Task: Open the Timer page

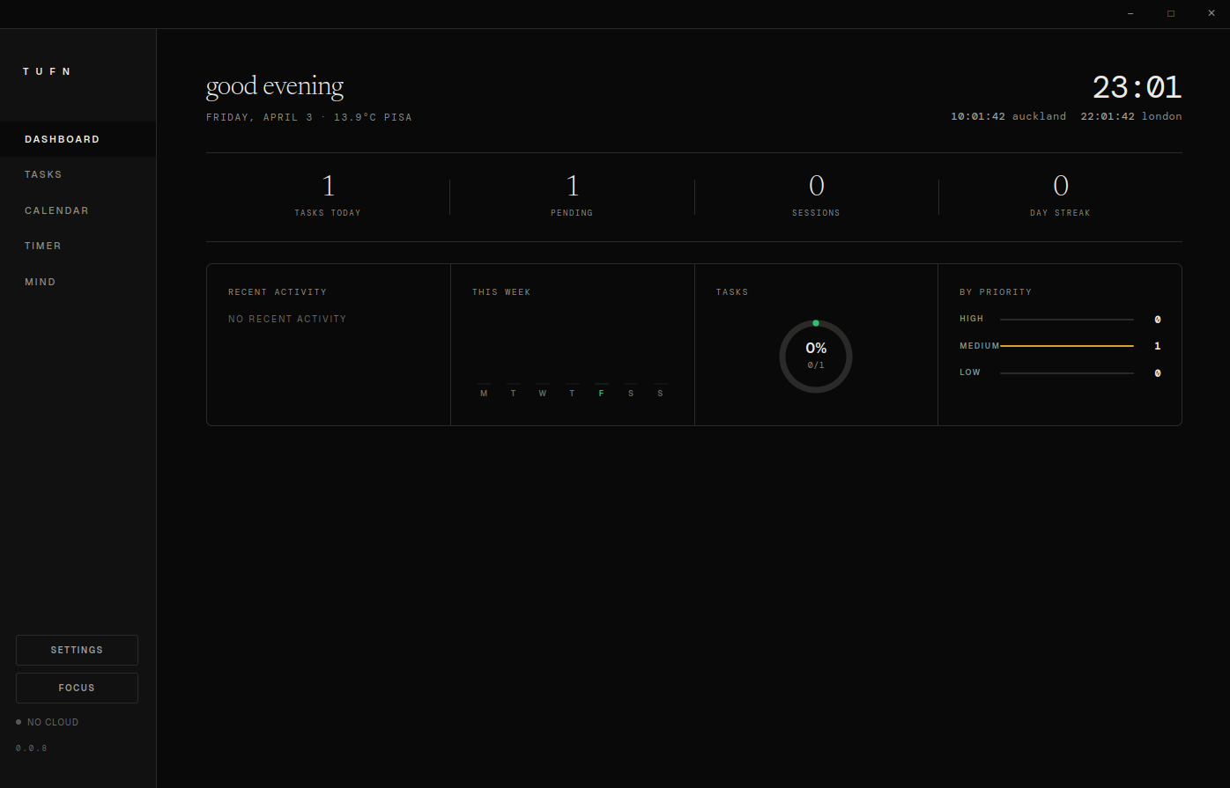Action: (42, 246)
